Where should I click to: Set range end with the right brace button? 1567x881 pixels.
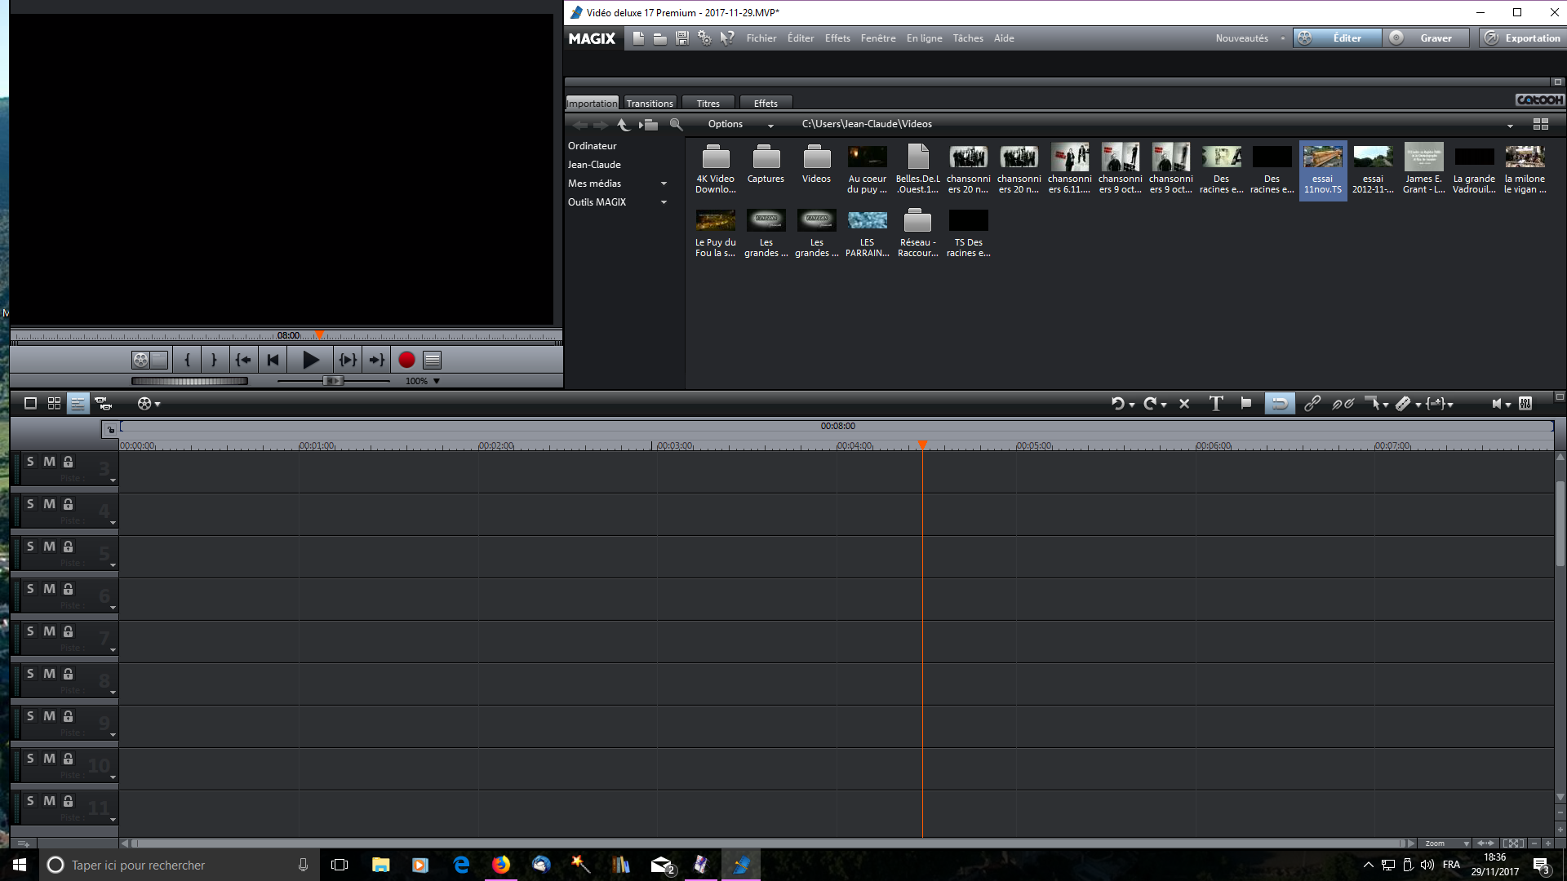[x=214, y=360]
